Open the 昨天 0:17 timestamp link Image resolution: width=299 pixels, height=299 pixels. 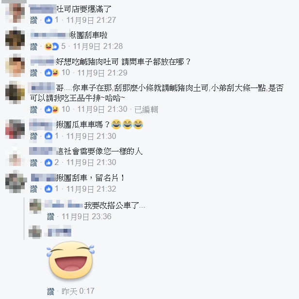[x=78, y=291]
